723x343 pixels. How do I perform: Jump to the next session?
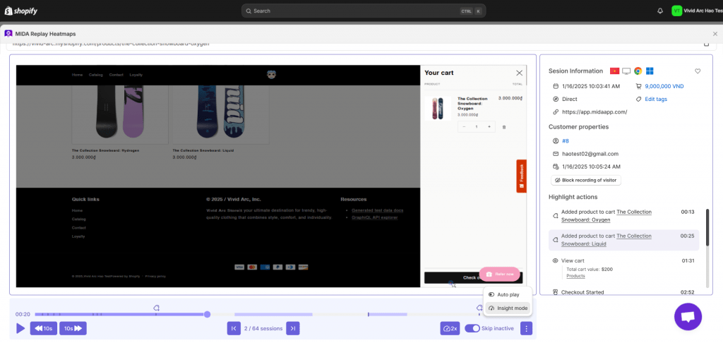[x=292, y=328]
